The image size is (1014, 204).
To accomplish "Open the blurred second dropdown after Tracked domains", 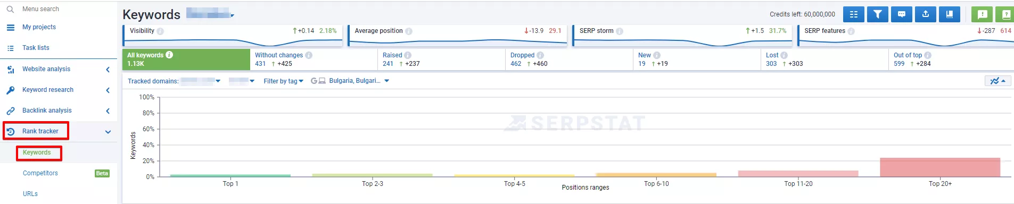I will pyautogui.click(x=242, y=81).
